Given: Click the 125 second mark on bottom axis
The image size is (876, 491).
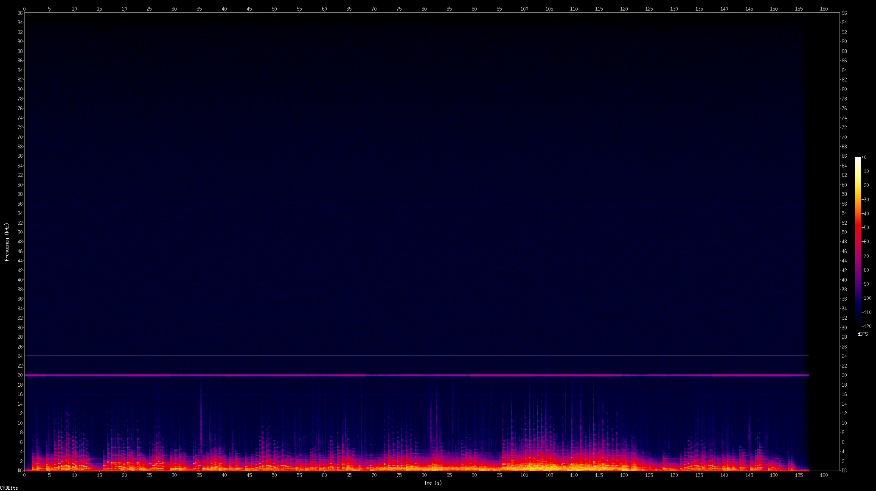Looking at the screenshot, I should coord(649,475).
